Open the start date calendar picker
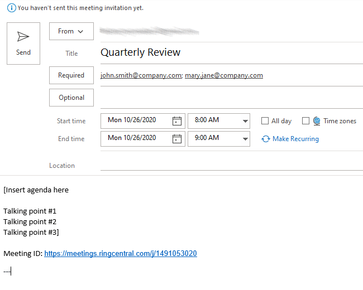The width and height of the screenshot is (363, 290). [177, 121]
